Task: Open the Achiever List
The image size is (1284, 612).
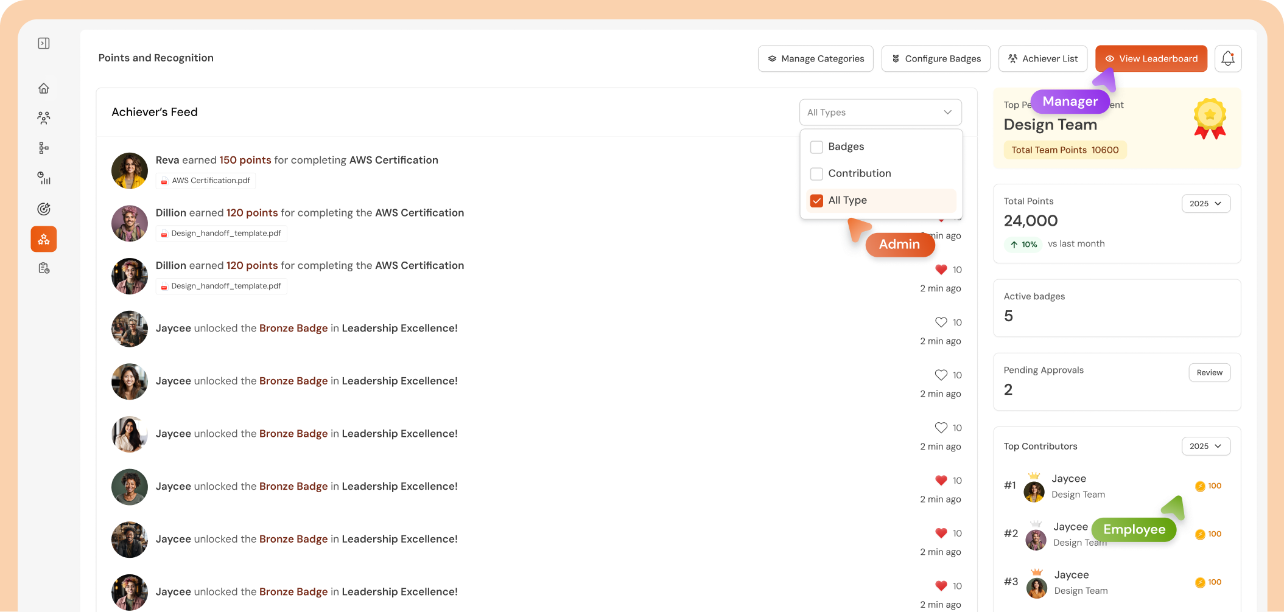Action: [1043, 59]
